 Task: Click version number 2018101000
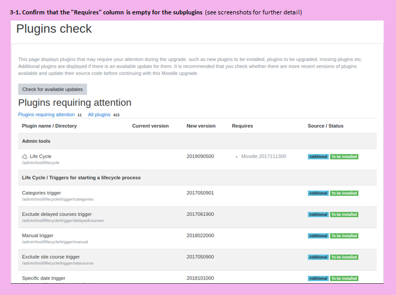pyautogui.click(x=200, y=278)
